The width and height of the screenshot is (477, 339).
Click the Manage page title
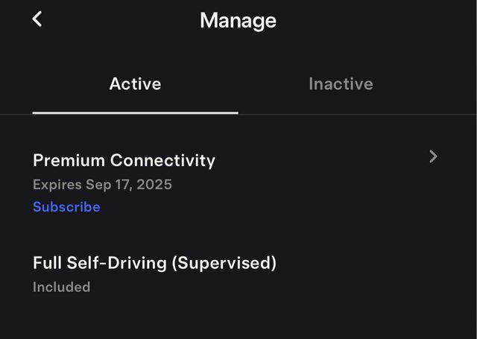point(238,20)
